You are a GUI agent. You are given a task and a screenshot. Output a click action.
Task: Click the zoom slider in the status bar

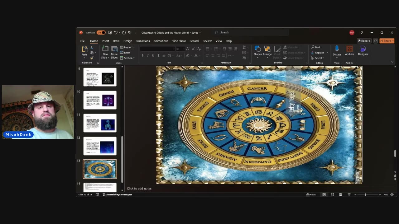[x=368, y=195]
